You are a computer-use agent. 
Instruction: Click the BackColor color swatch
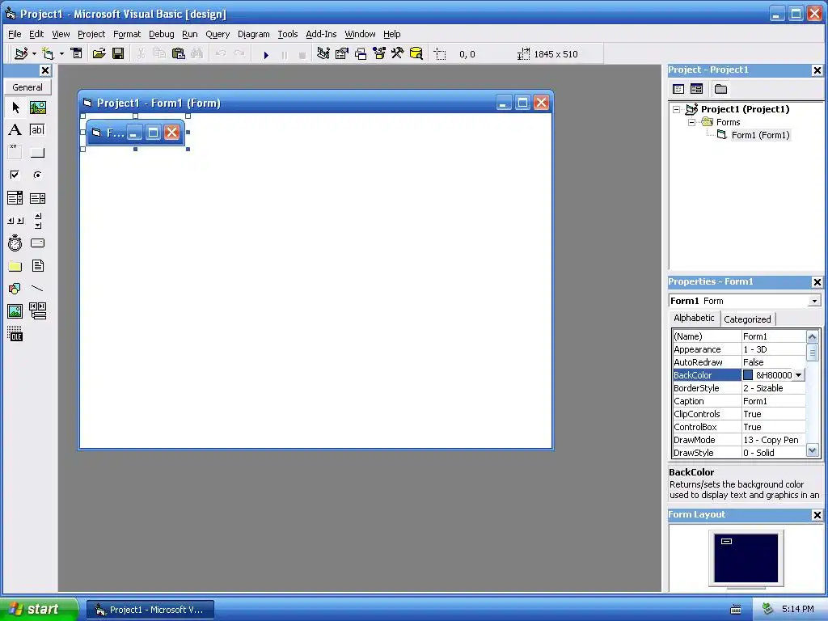tap(748, 375)
